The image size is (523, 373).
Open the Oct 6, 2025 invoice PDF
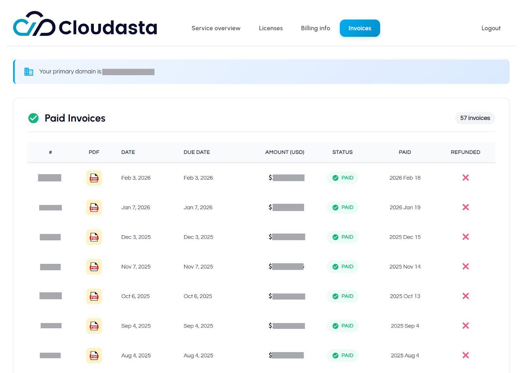point(94,296)
